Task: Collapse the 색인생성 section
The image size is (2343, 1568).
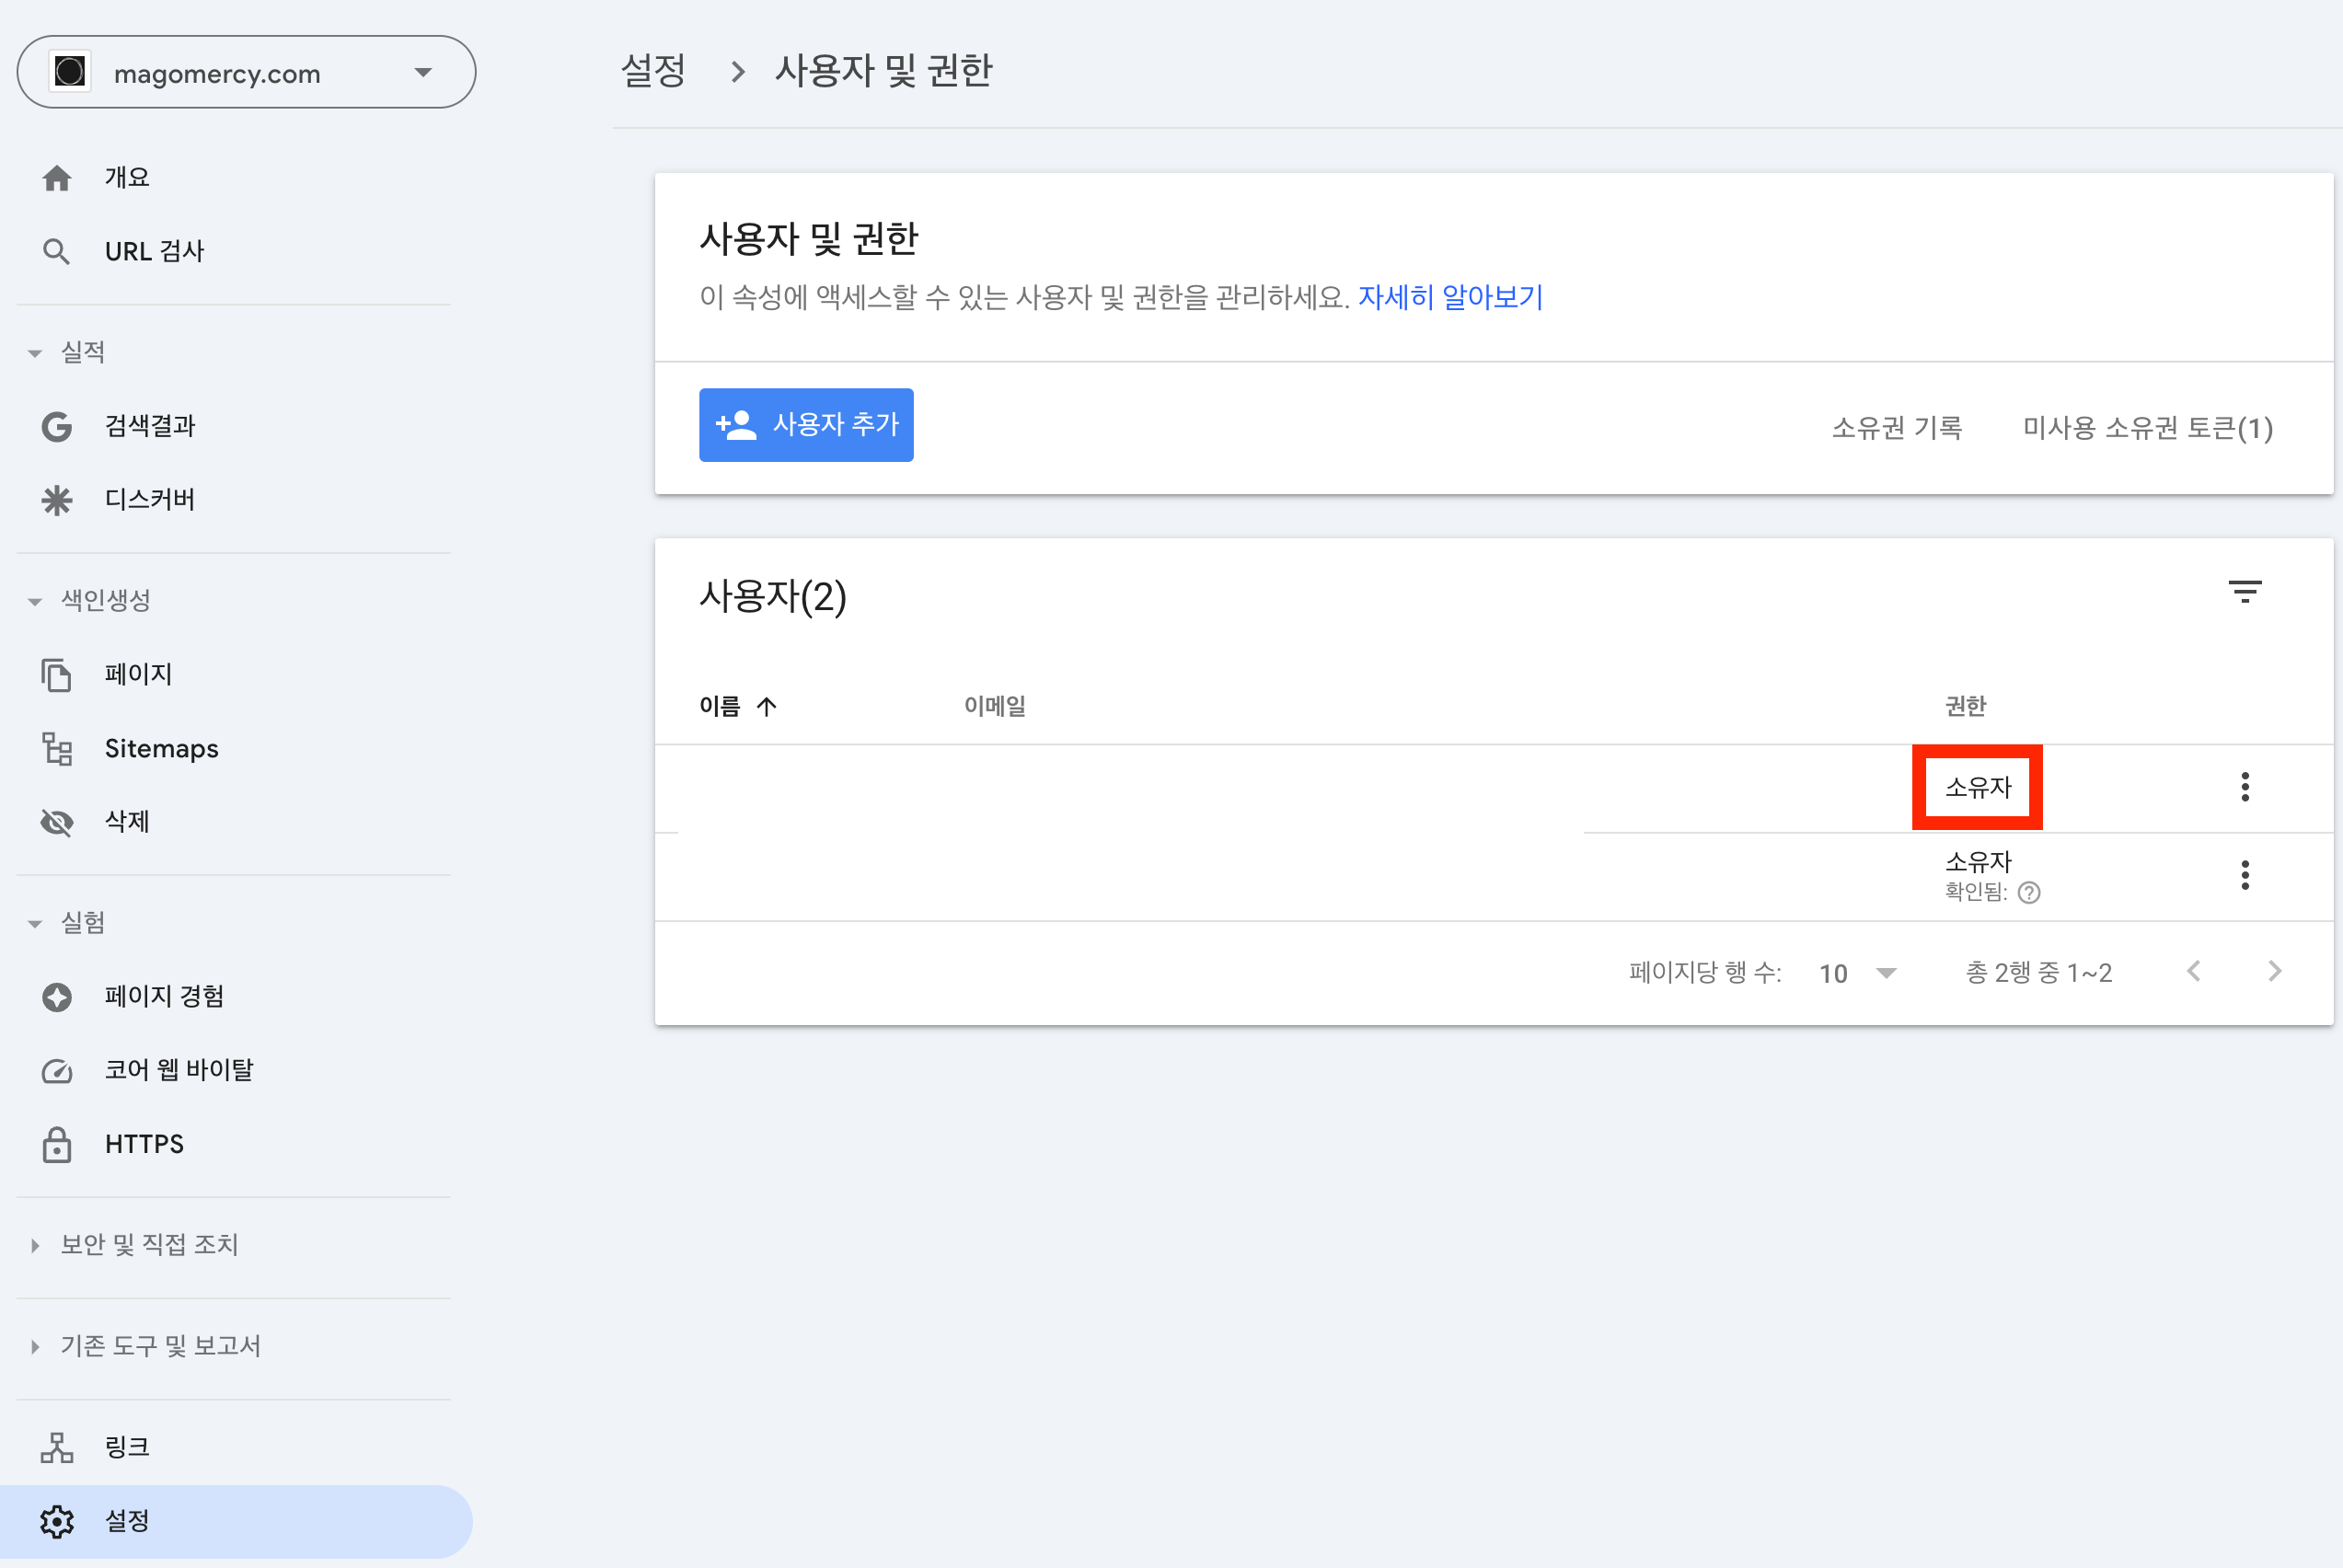Action: 35,601
